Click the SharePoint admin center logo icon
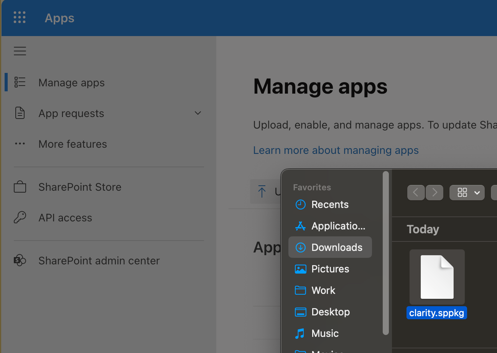The image size is (497, 353). 20,261
